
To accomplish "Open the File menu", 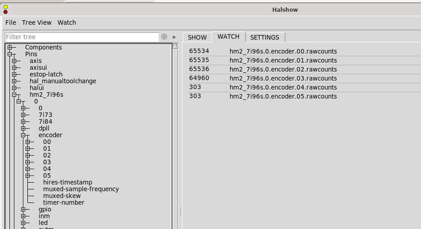I will pyautogui.click(x=11, y=22).
